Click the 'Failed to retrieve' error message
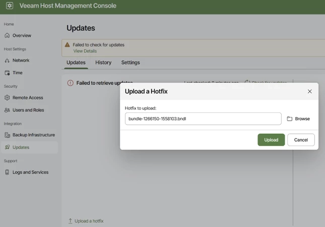Image resolution: width=325 pixels, height=227 pixels. [x=104, y=83]
